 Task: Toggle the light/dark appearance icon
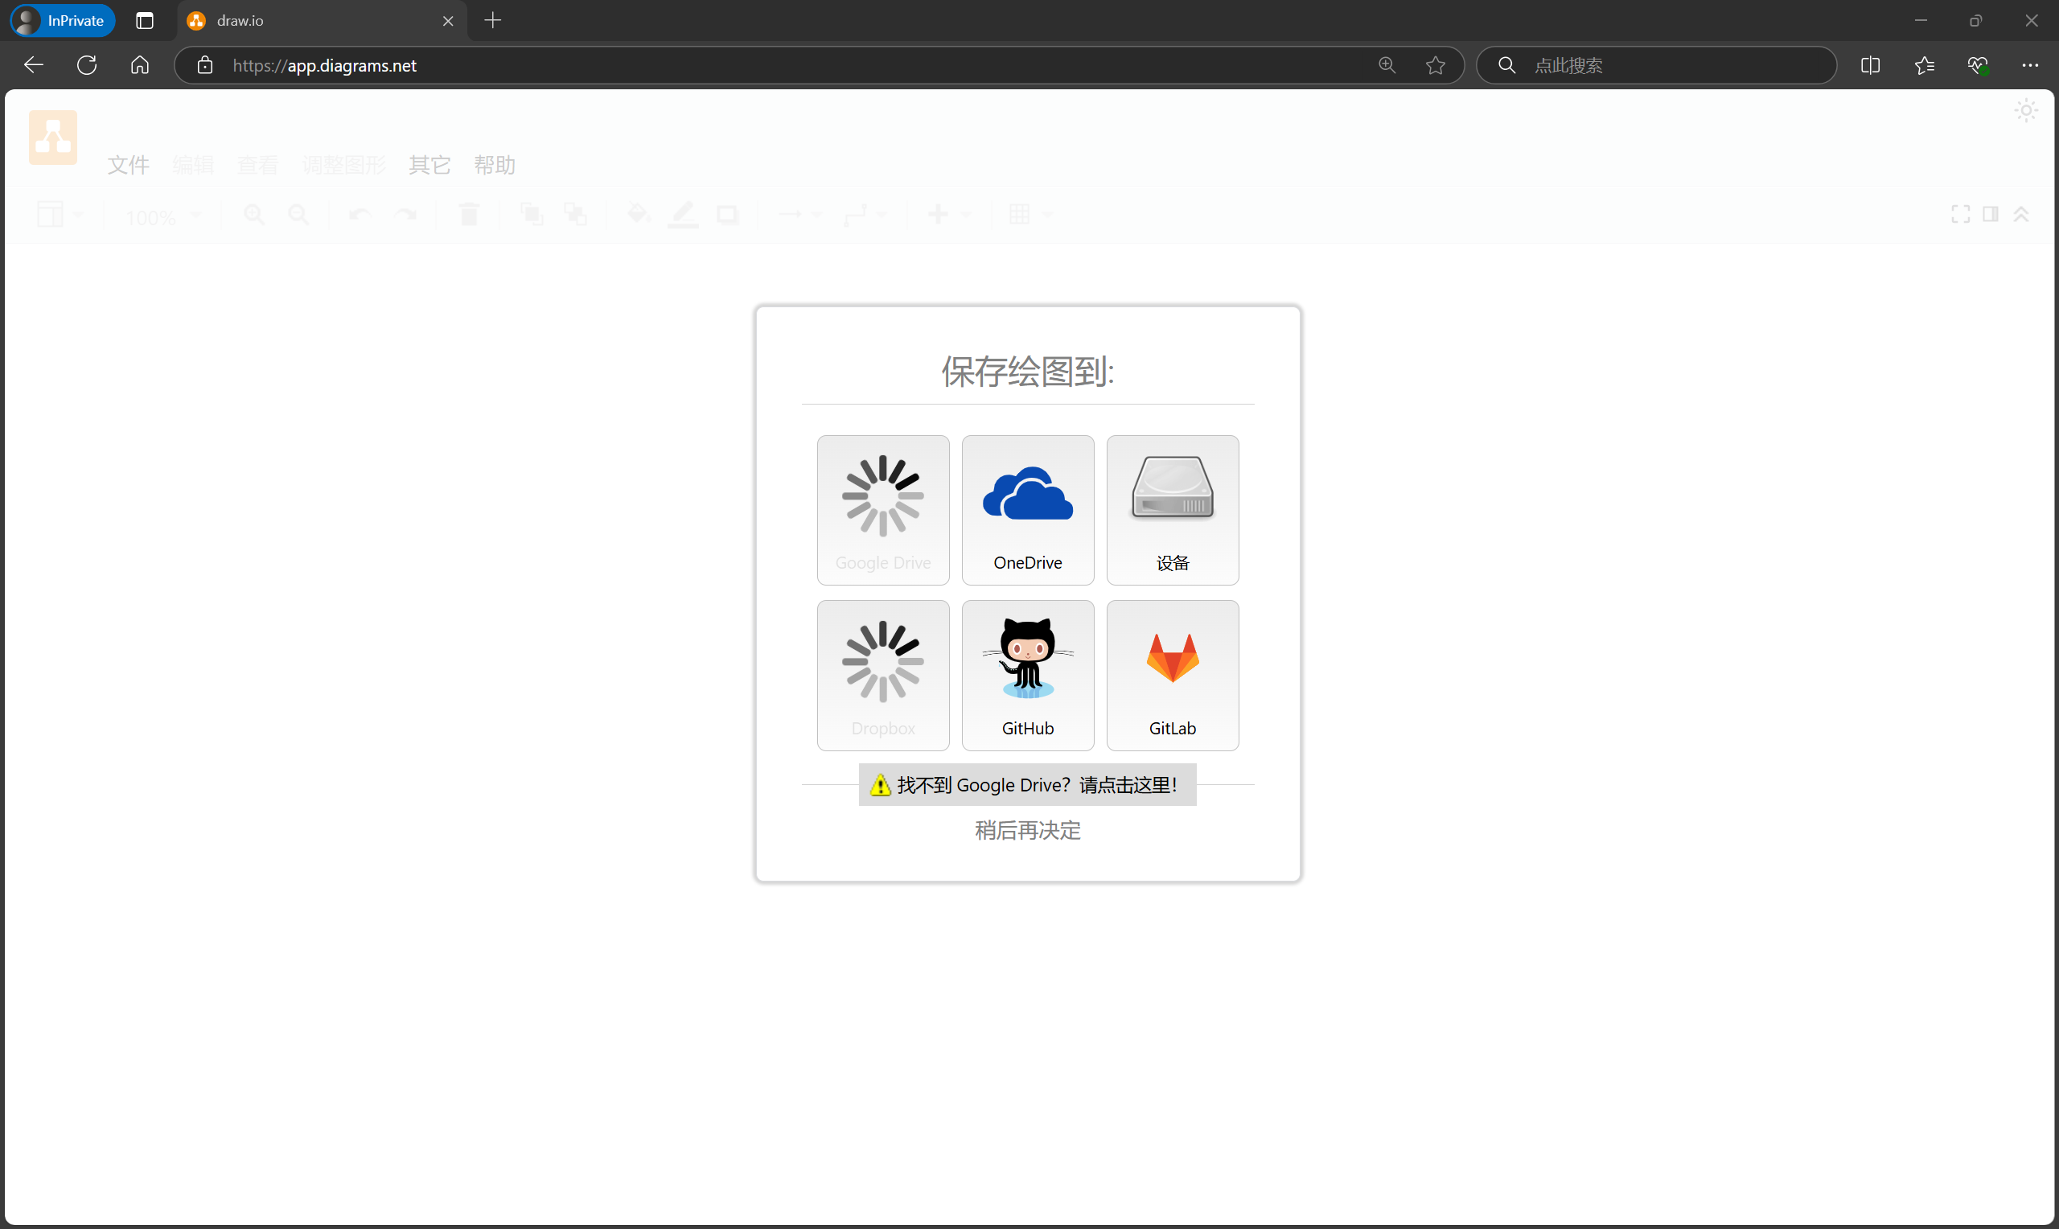pyautogui.click(x=2026, y=110)
